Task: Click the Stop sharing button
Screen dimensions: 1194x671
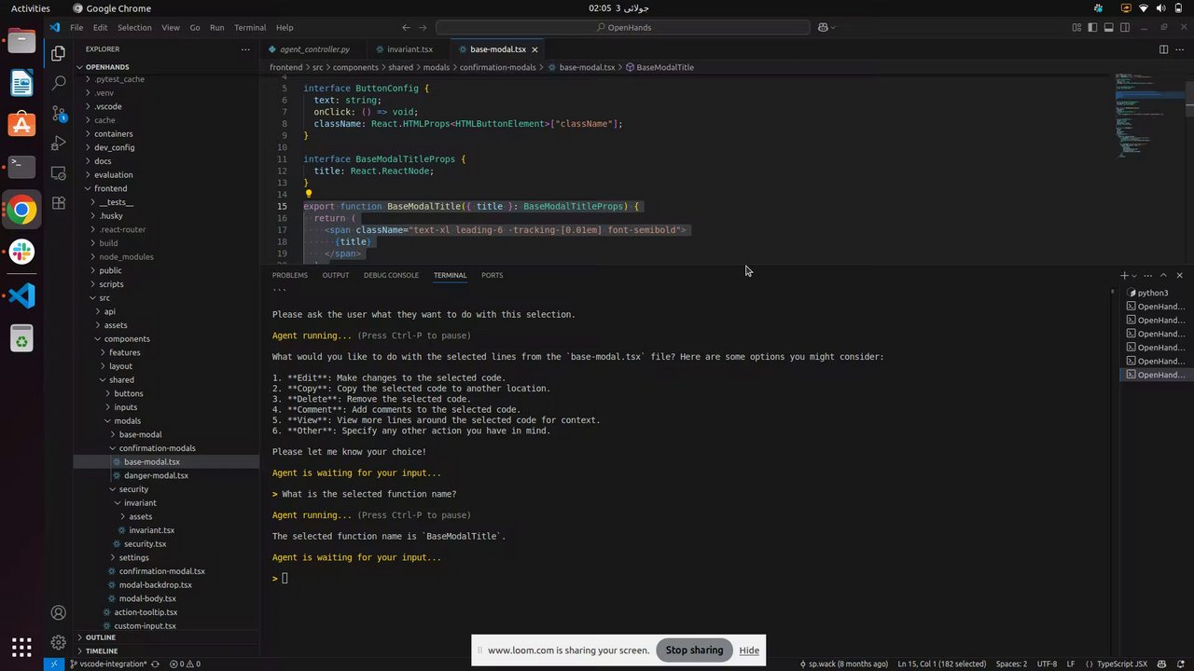Action: pyautogui.click(x=694, y=650)
